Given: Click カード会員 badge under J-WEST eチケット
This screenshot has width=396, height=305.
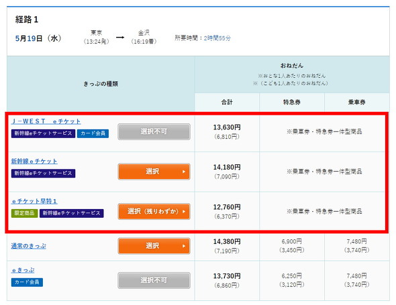Looking at the screenshot, I should pyautogui.click(x=93, y=133).
